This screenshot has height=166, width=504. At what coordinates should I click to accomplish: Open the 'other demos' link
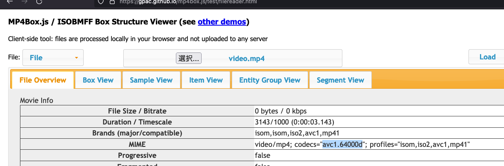222,22
